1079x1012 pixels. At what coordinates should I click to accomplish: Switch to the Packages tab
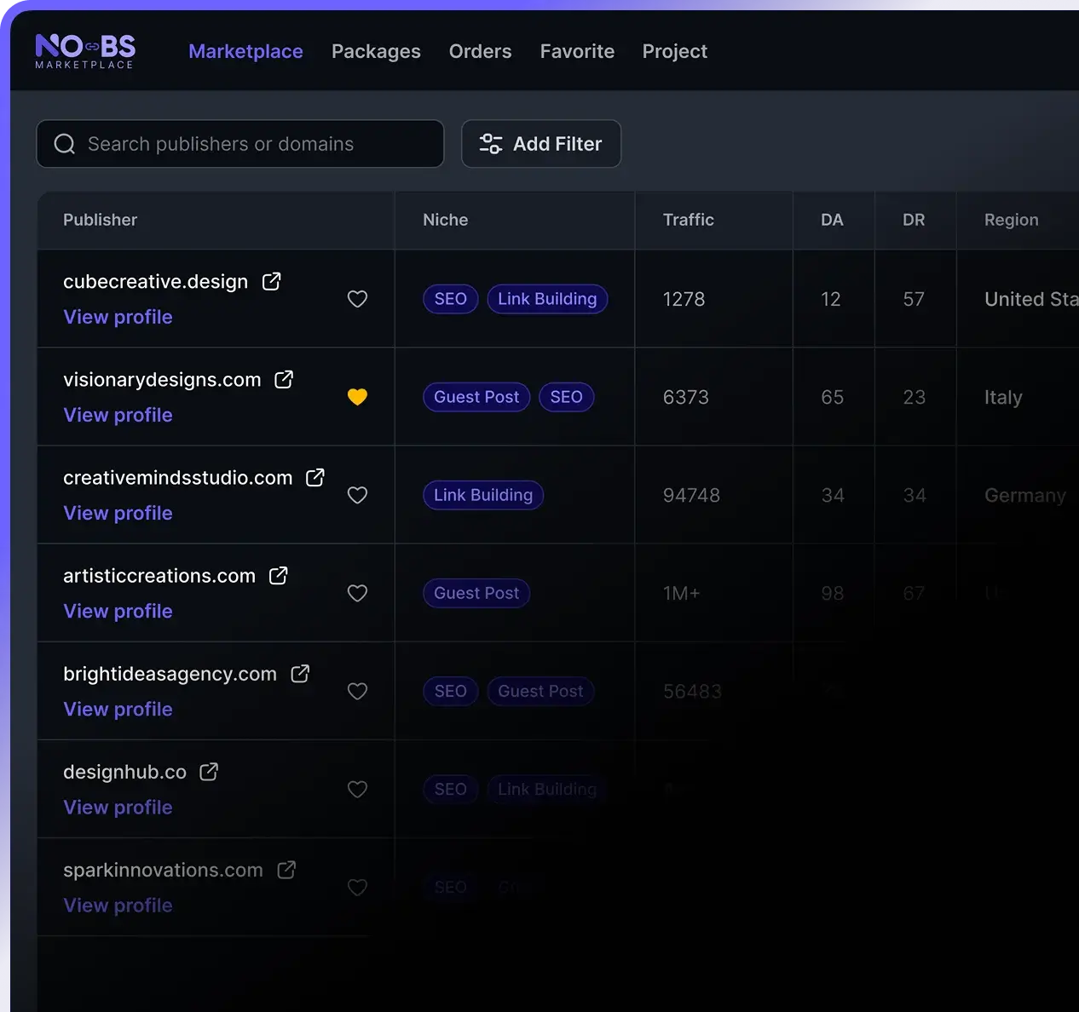tap(376, 51)
